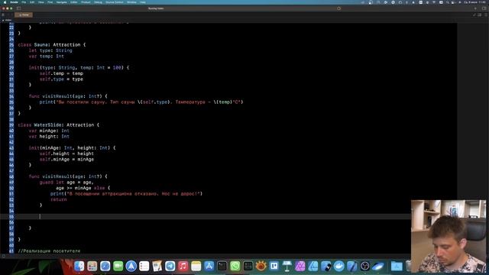Launch Keynote from the dock
Image resolution: width=489 pixels, height=275 pixels.
(x=287, y=266)
